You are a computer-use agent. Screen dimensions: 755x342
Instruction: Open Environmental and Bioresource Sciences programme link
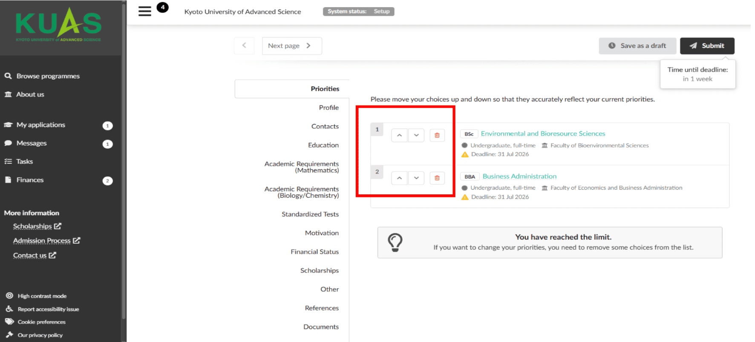(543, 134)
